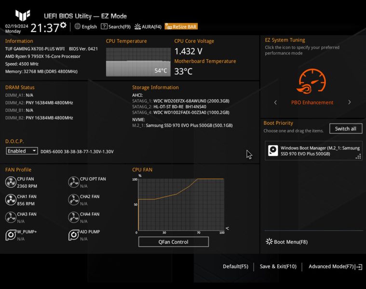Click the Switch all button
The image size is (366, 289).
pos(346,129)
